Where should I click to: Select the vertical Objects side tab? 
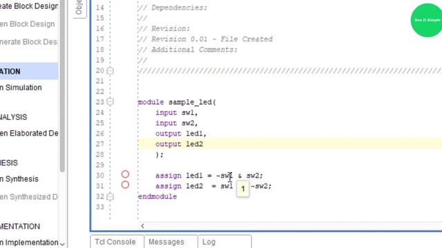point(79,8)
